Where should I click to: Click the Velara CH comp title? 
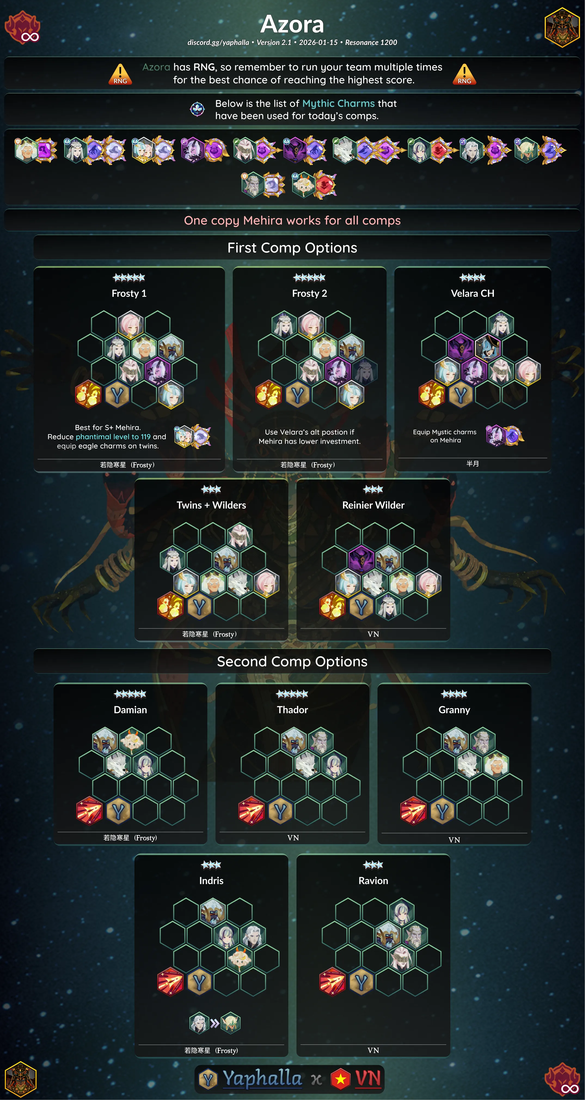point(472,293)
